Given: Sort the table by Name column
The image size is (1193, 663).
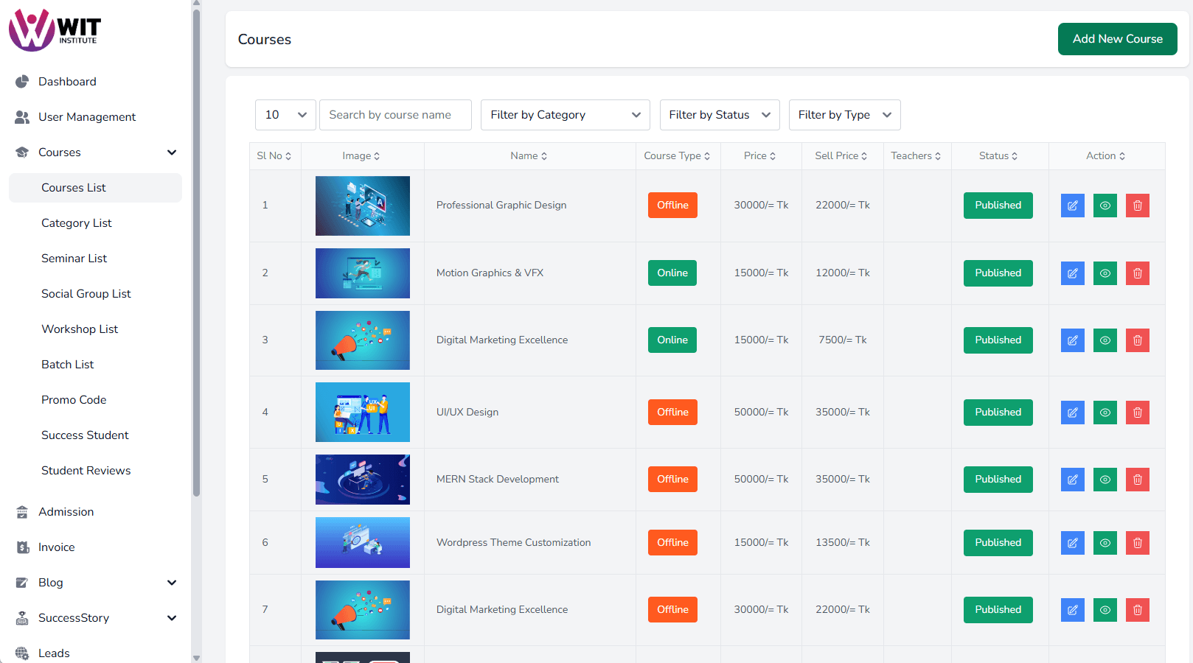Looking at the screenshot, I should tap(529, 156).
